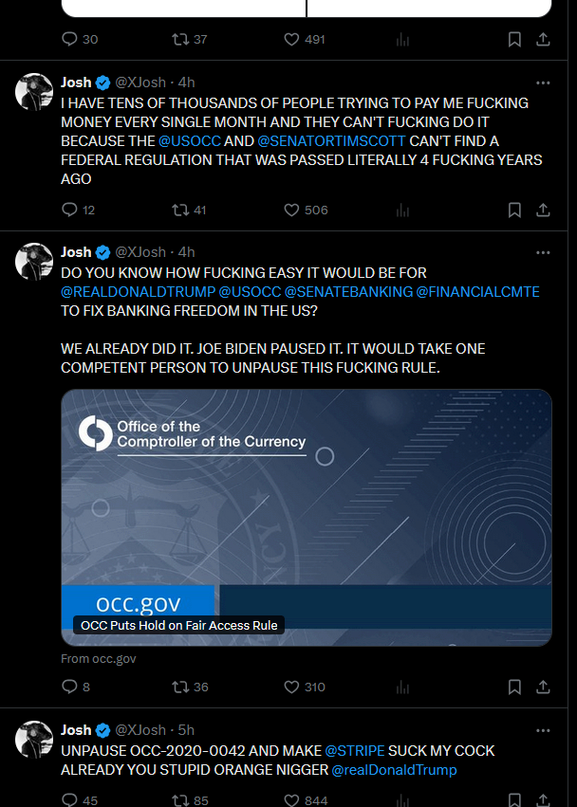Open replies on the tweet with 8 replies
The width and height of the screenshot is (577, 807).
tap(69, 687)
